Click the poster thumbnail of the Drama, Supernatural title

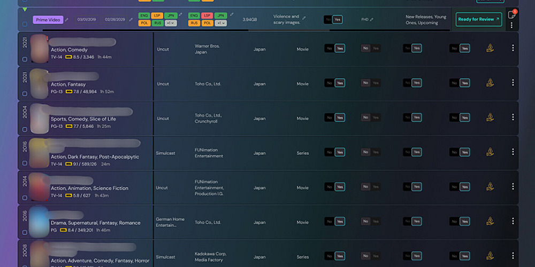(x=39, y=221)
